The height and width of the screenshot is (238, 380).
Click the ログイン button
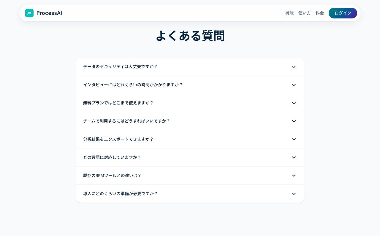[x=343, y=13]
